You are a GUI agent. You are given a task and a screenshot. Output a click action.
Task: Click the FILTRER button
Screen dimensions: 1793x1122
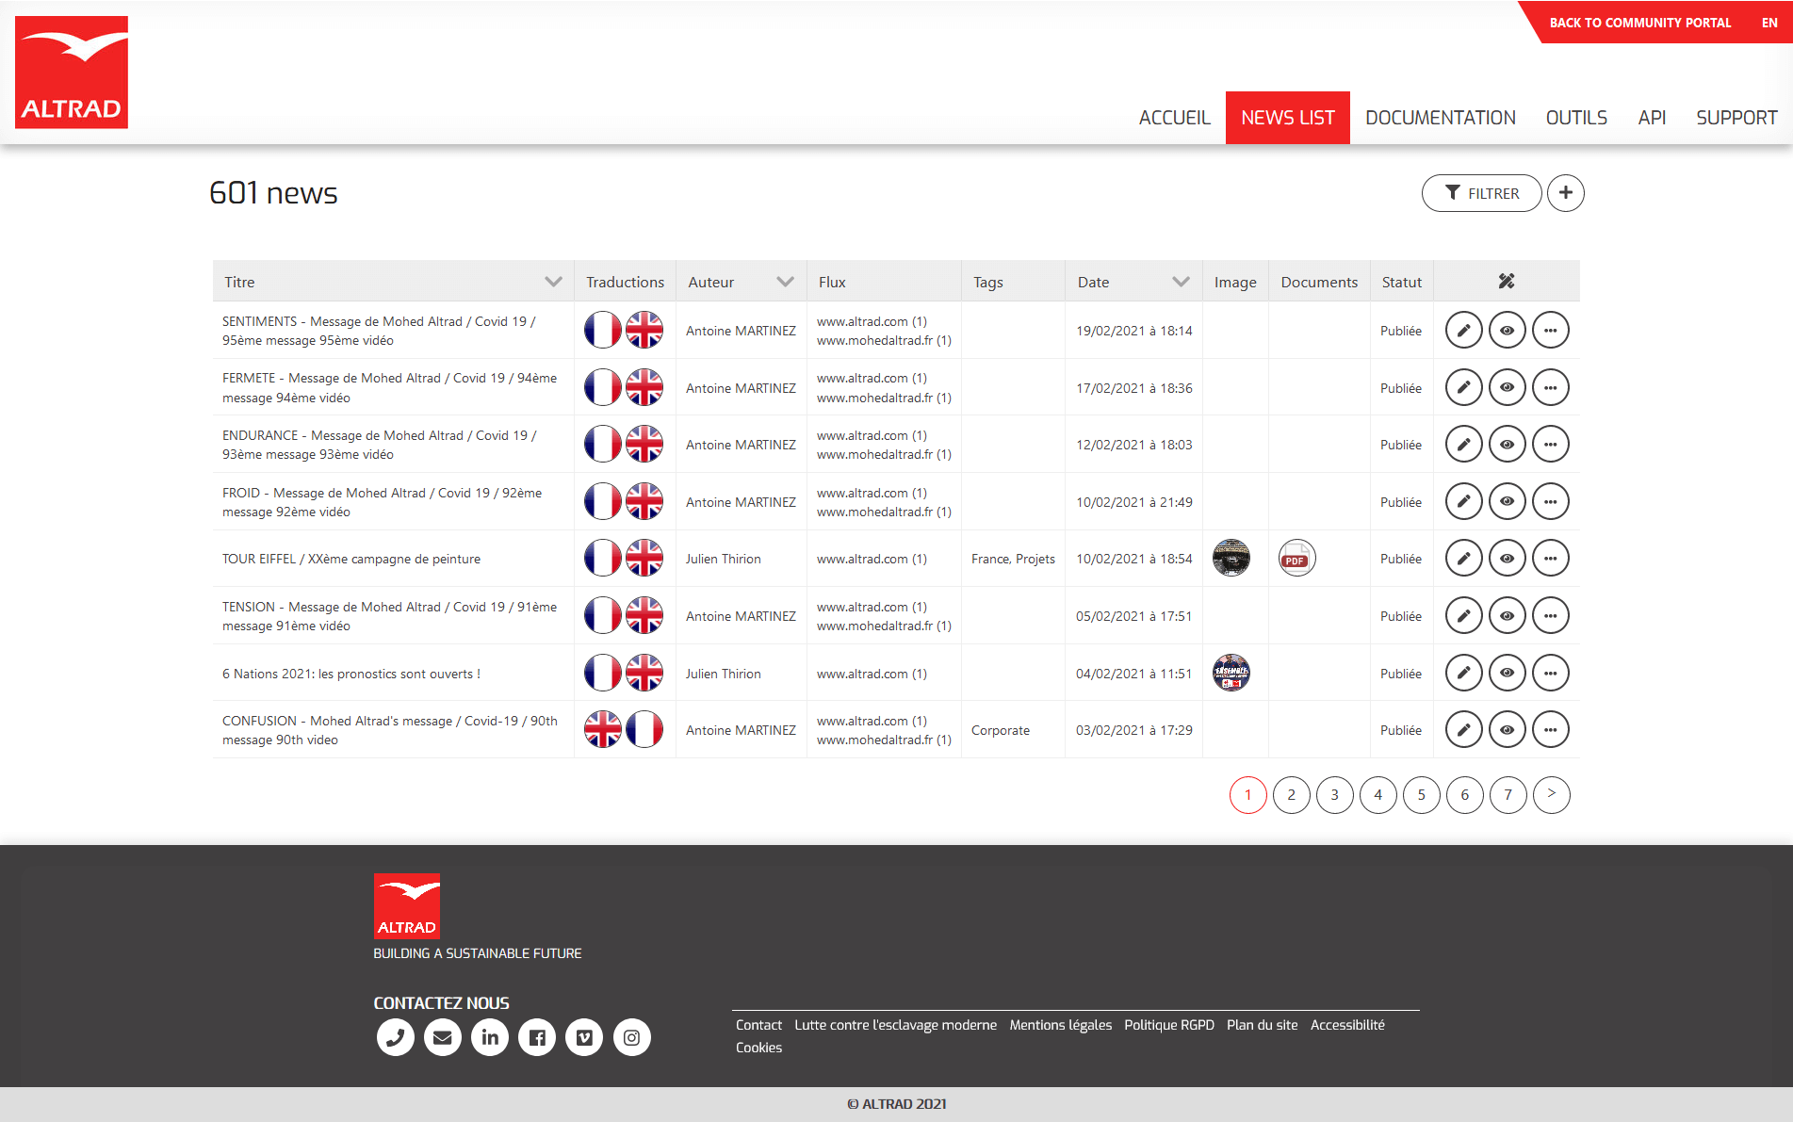click(1481, 193)
